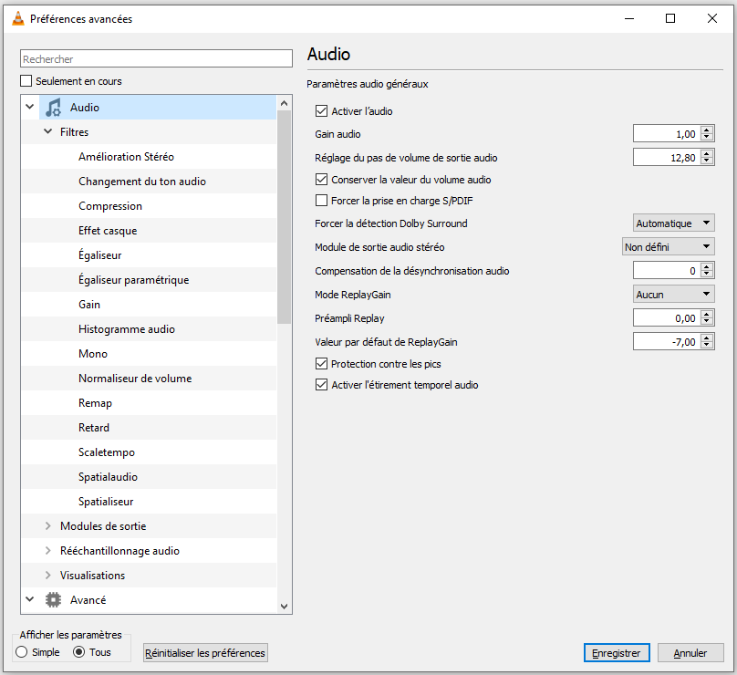The width and height of the screenshot is (737, 675).
Task: Toggle Protection contre les pics checkbox
Action: coord(321,364)
